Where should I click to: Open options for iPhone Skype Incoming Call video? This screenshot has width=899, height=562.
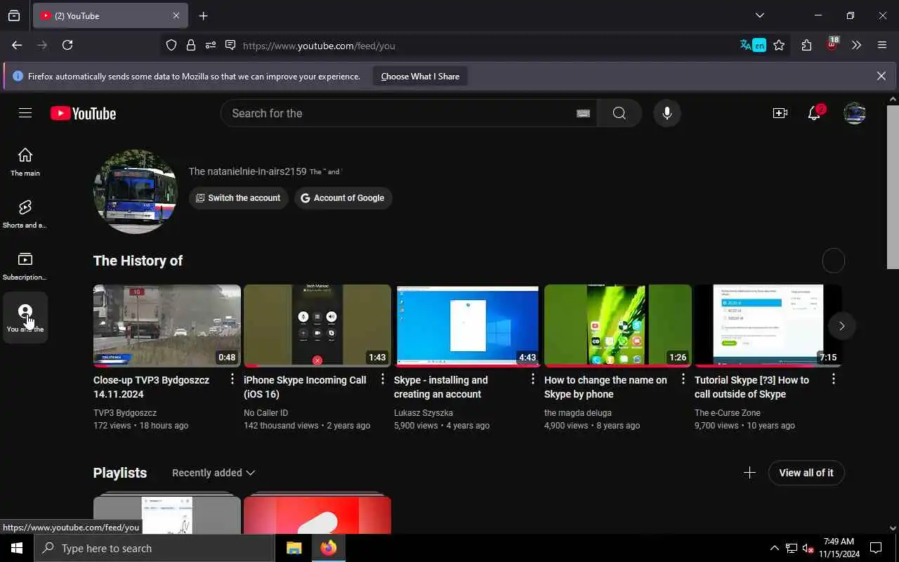tap(383, 379)
